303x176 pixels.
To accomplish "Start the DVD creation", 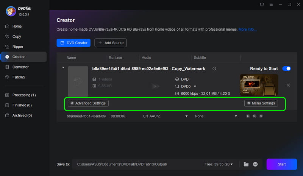I will click(x=281, y=164).
